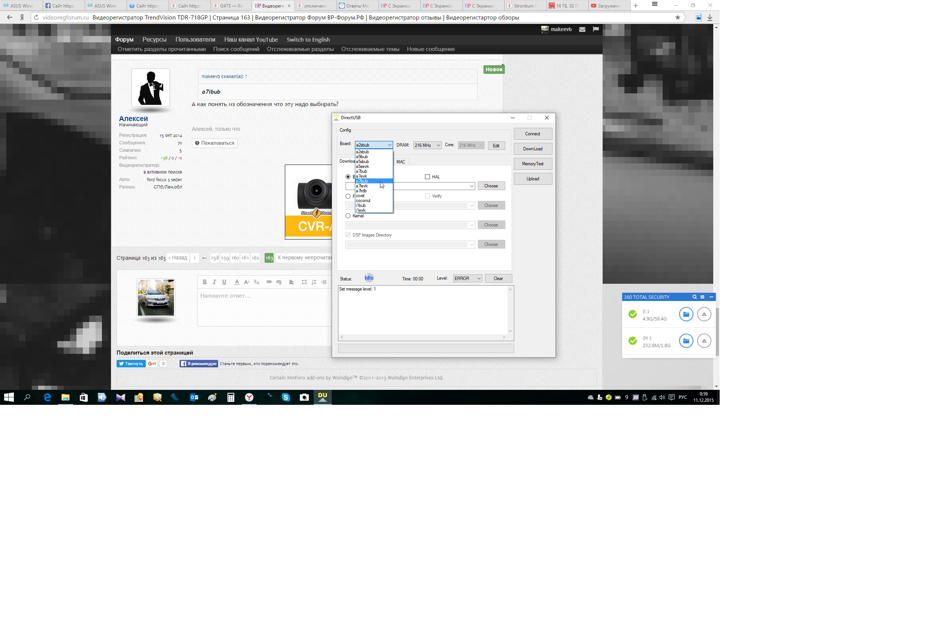Select the Kernel radio button
This screenshot has width=937, height=620.
click(x=348, y=216)
